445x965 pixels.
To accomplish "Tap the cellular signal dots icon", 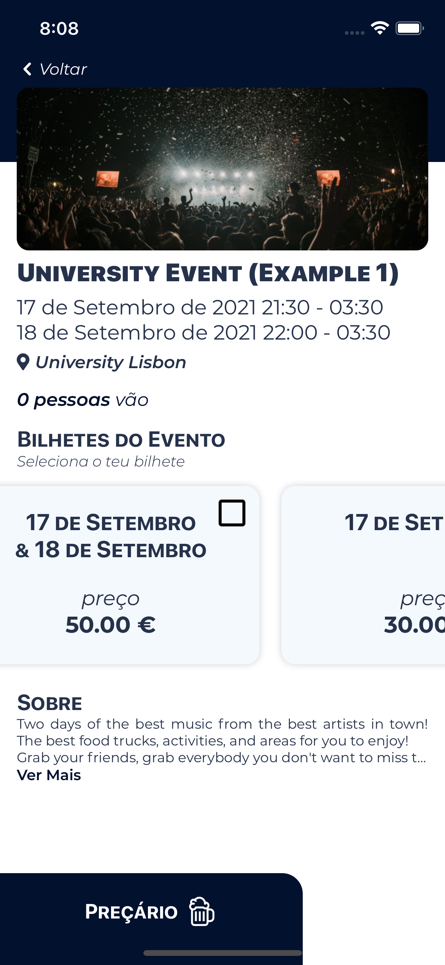I will tap(354, 33).
